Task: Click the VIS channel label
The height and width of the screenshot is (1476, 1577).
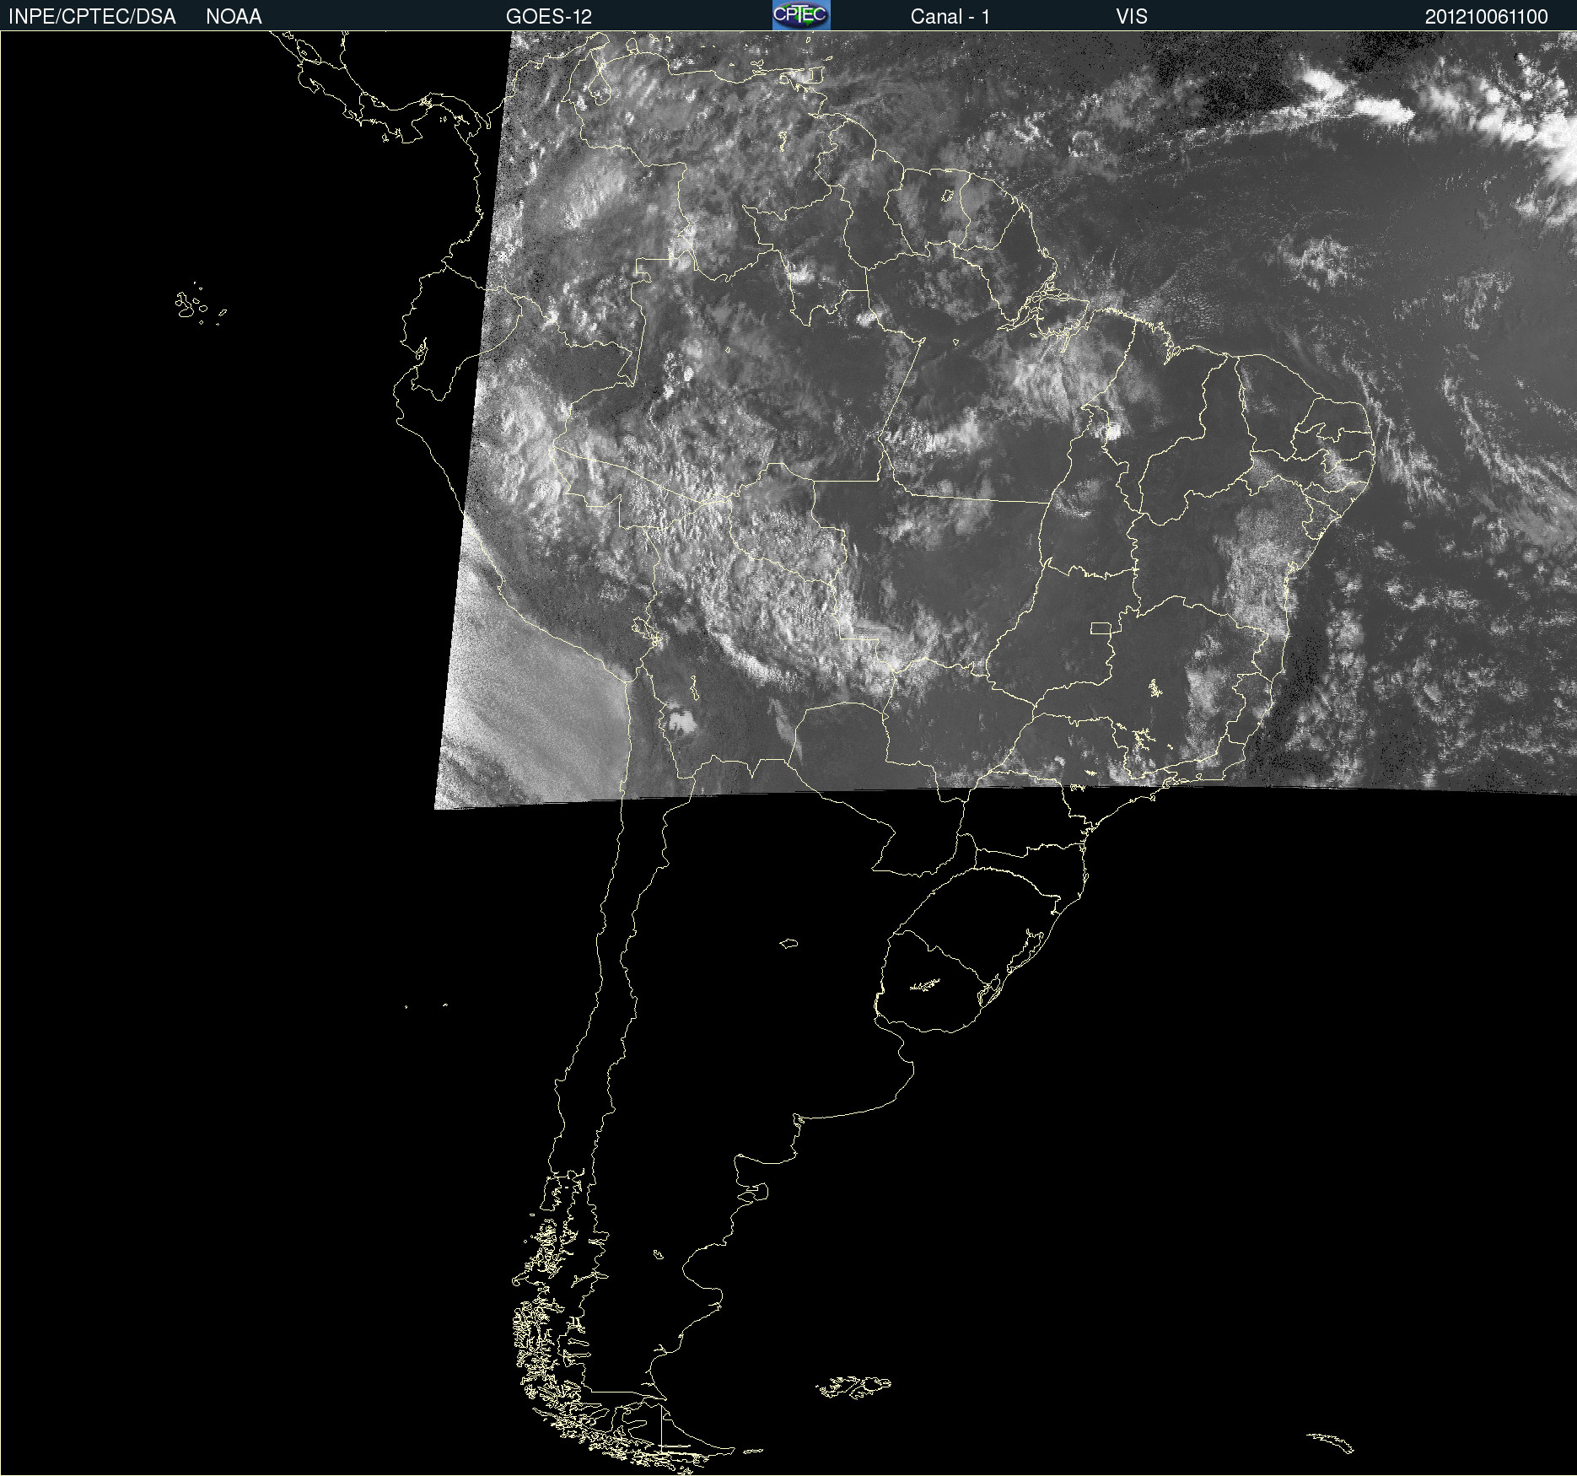Action: [1132, 17]
